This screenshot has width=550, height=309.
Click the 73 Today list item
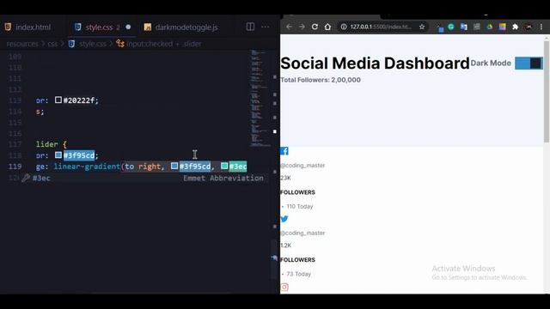click(298, 274)
